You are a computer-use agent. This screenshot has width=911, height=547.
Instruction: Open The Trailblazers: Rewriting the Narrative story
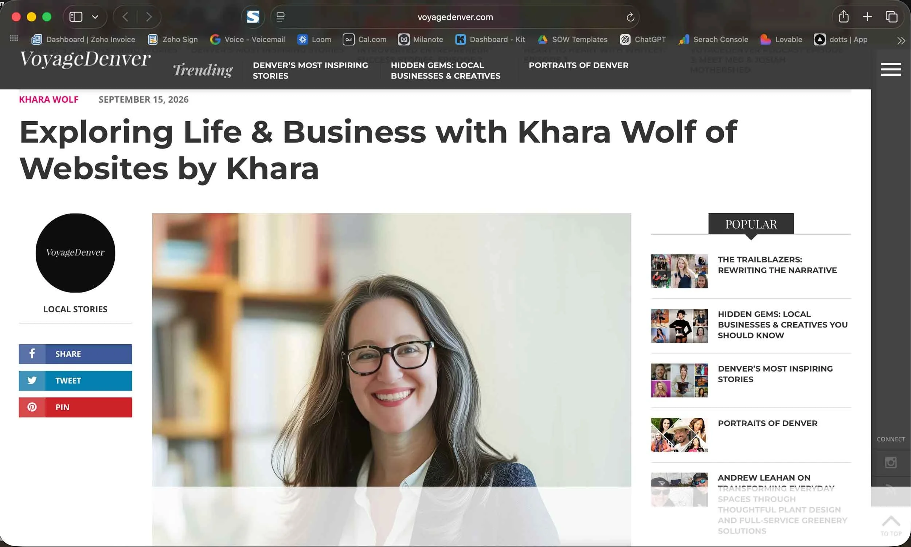point(777,265)
